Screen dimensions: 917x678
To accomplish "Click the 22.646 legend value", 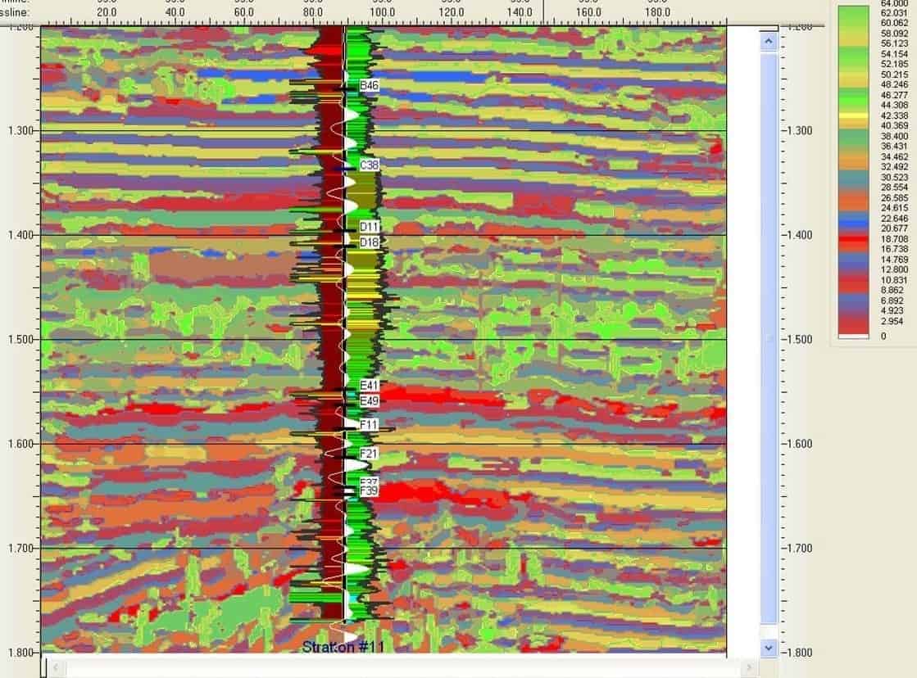I will click(x=894, y=219).
